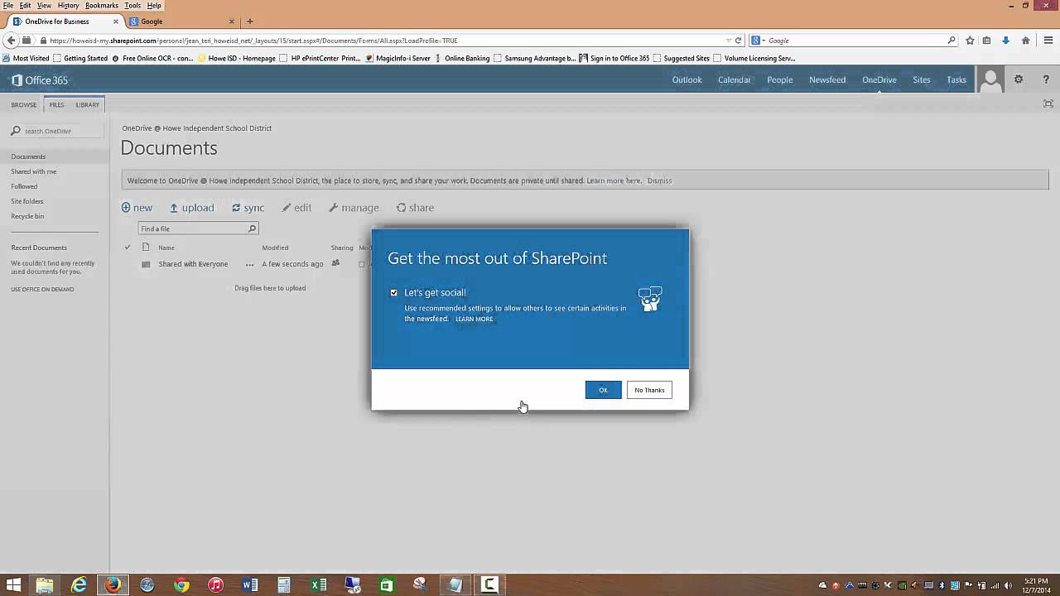Click the newsfeed people icon in dialog
Image resolution: width=1060 pixels, height=596 pixels.
click(x=650, y=299)
